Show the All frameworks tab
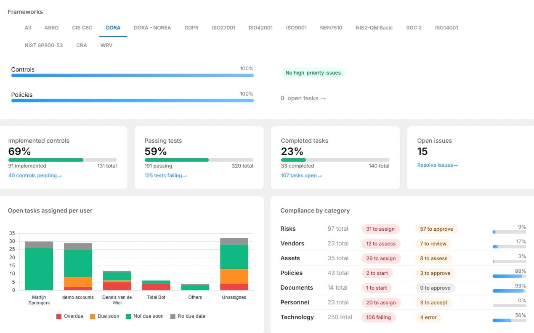The height and width of the screenshot is (333, 534). click(x=28, y=28)
